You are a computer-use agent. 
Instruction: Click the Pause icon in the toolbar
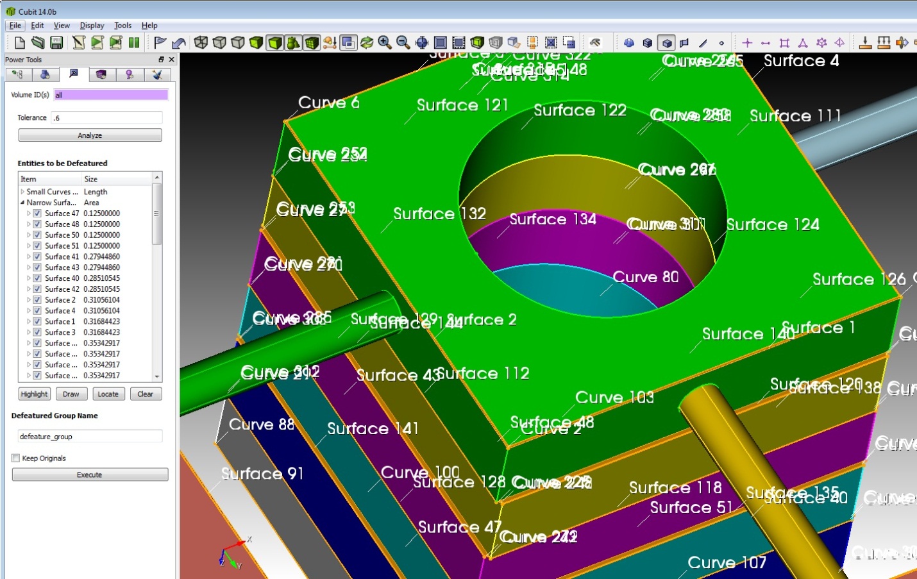pyautogui.click(x=134, y=43)
